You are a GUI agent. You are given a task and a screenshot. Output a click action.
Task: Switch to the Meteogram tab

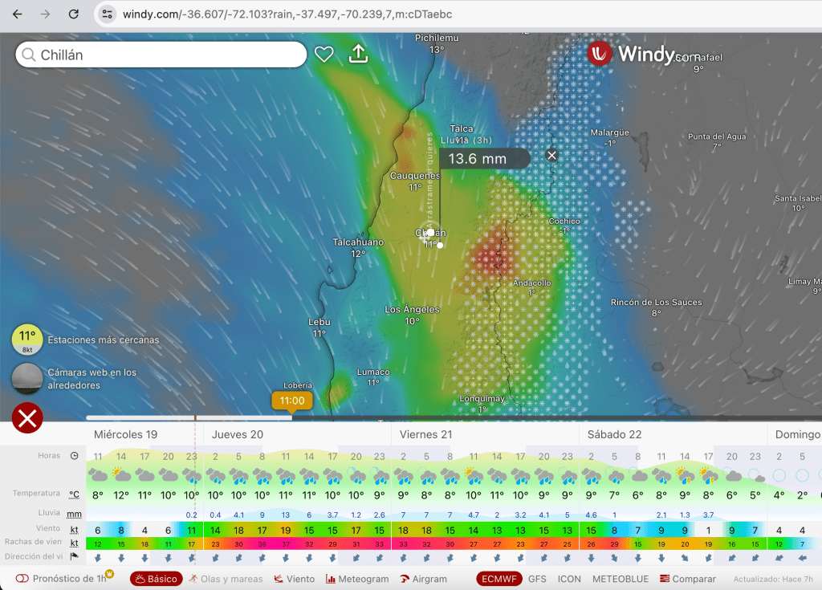[358, 579]
